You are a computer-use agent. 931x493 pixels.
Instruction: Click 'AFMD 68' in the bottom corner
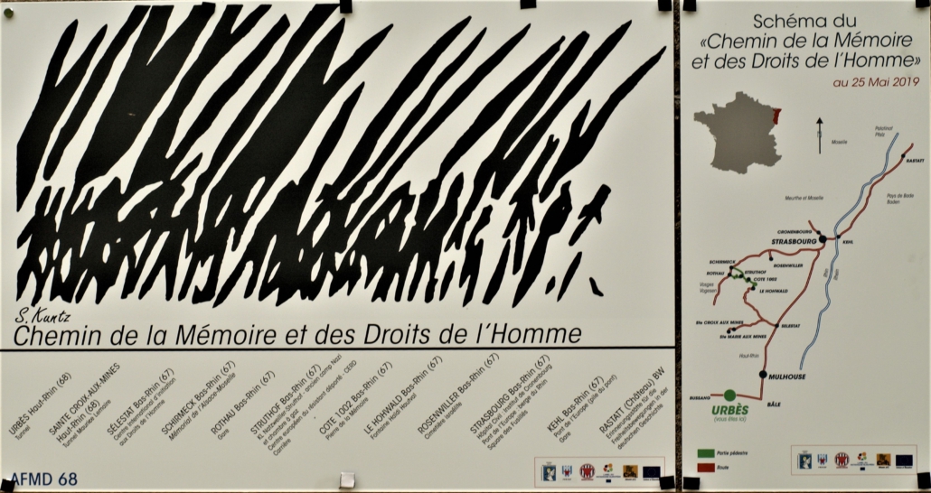click(x=44, y=479)
